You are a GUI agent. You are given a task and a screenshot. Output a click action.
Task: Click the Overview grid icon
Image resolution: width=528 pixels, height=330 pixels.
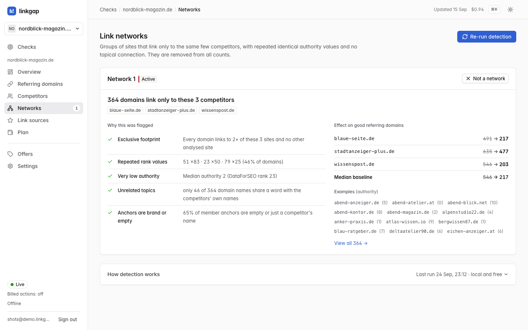pyautogui.click(x=10, y=72)
